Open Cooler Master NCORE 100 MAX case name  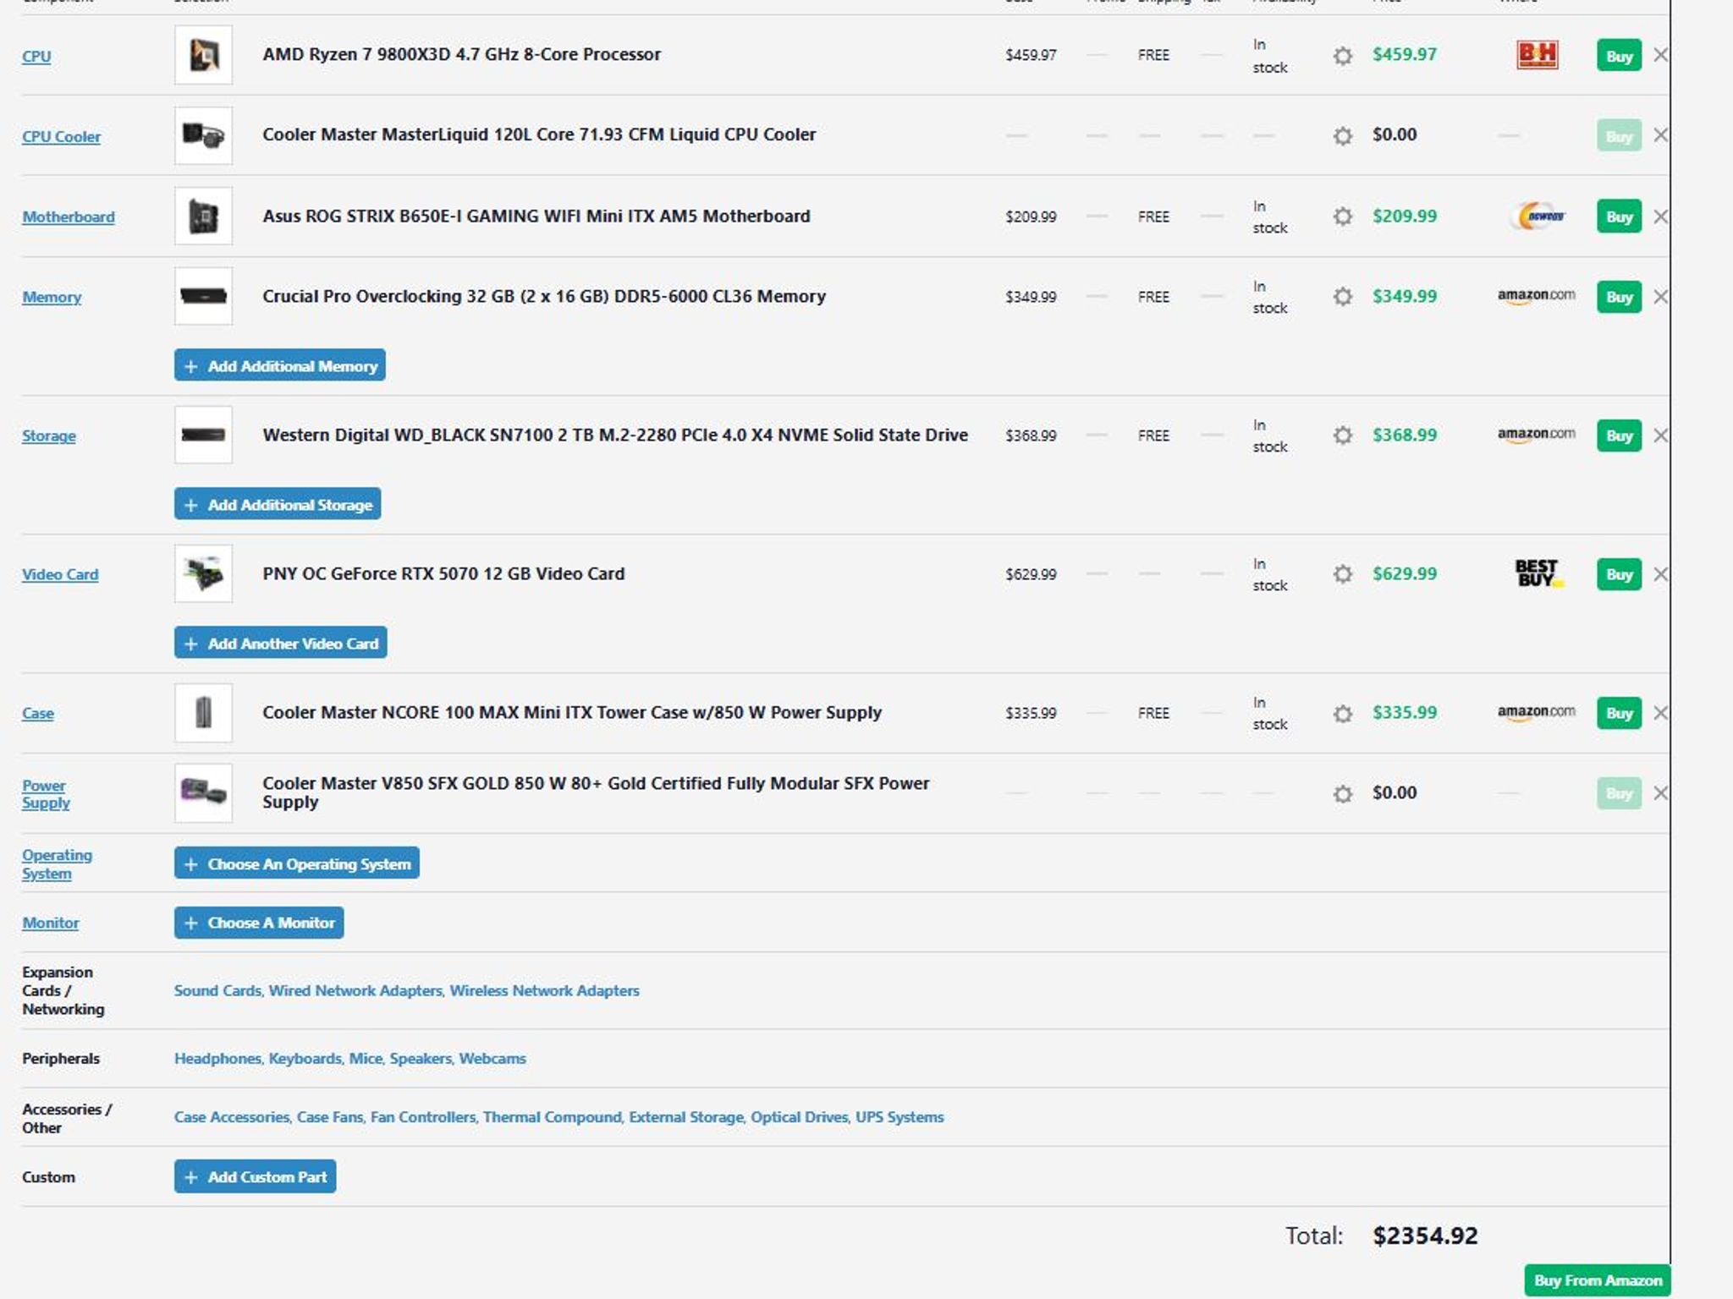(x=572, y=712)
